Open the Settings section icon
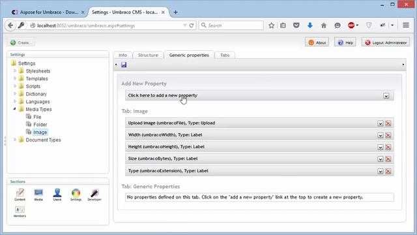The height and width of the screenshot is (235, 417). (x=76, y=195)
